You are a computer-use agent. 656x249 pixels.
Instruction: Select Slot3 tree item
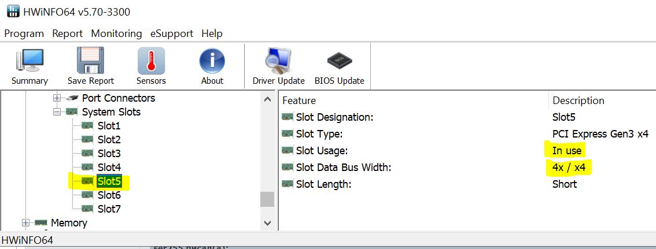[x=109, y=154]
